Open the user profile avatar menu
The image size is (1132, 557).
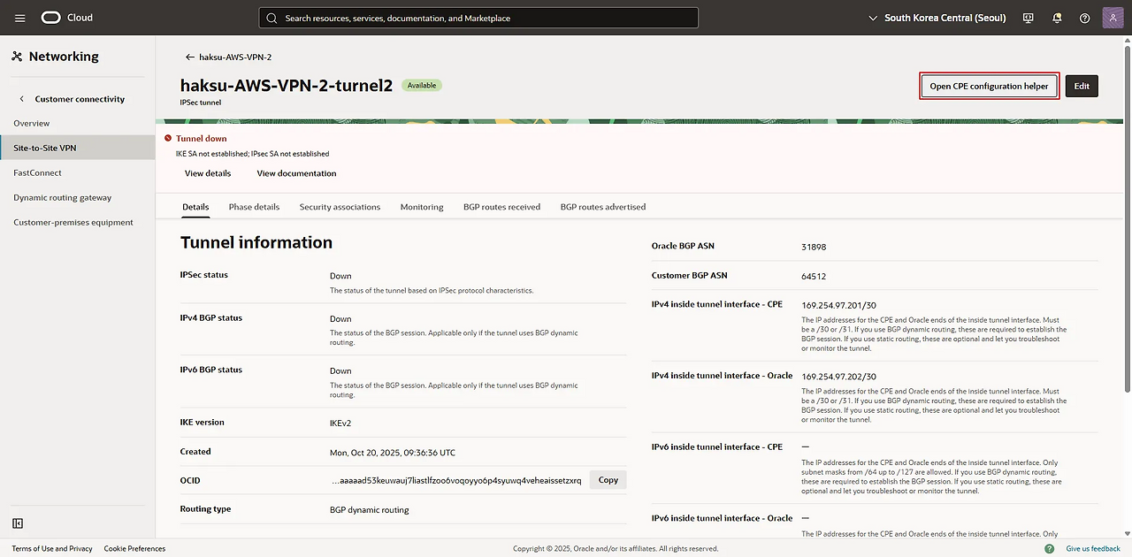pyautogui.click(x=1113, y=18)
